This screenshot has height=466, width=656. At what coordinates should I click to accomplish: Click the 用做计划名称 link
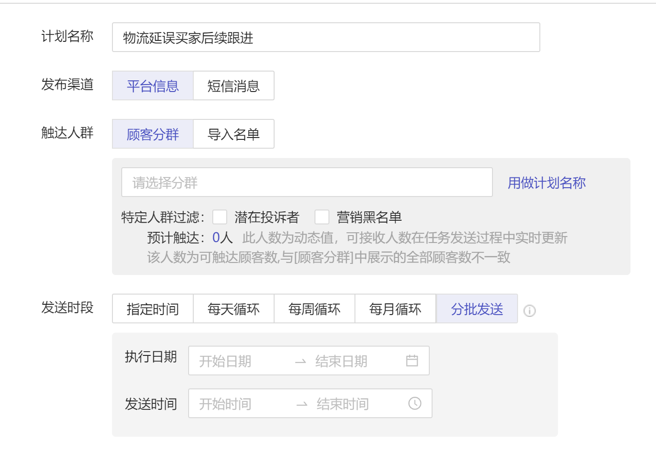547,183
